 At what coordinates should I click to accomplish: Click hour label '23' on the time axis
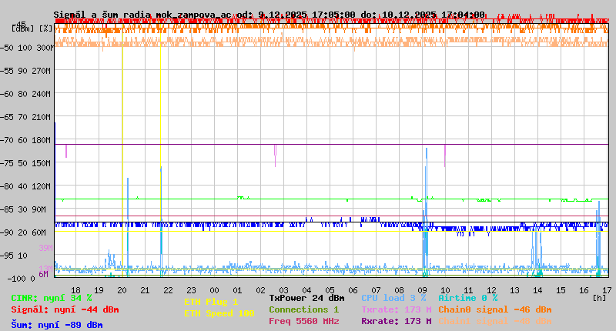[191, 290]
